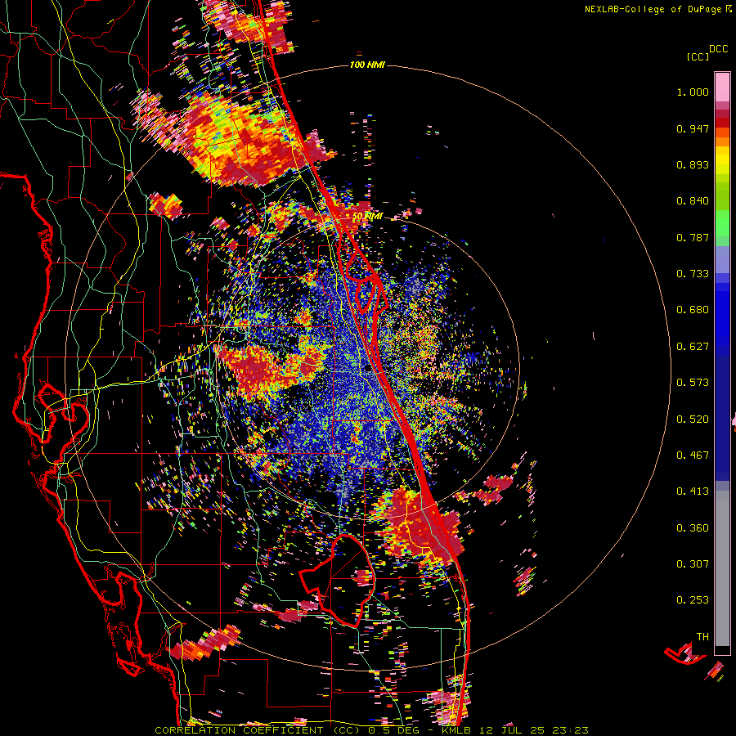Click the black radar site marker dot
Viewport: 736px width, 736px height.
pos(368,369)
